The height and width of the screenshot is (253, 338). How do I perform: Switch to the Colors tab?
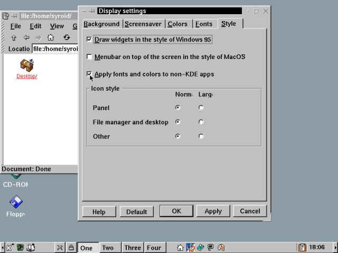click(177, 24)
